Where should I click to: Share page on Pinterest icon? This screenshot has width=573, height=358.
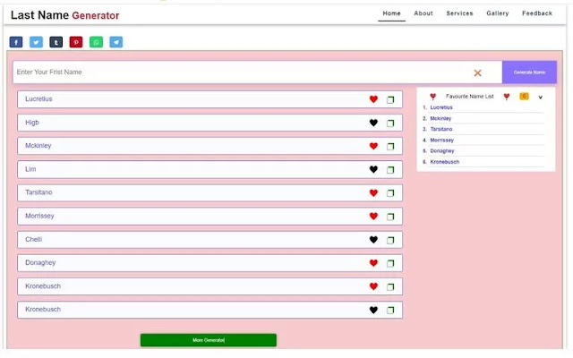76,42
